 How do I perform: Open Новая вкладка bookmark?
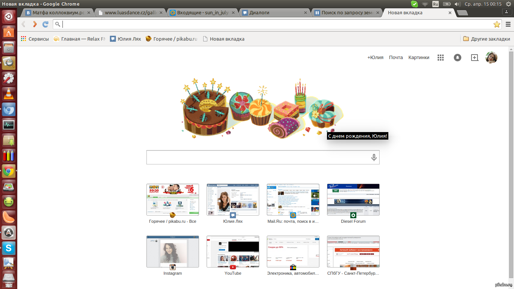[224, 39]
